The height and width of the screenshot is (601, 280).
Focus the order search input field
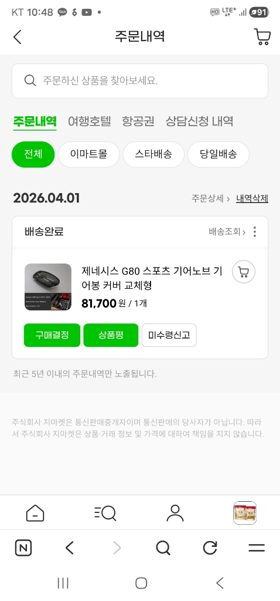140,81
